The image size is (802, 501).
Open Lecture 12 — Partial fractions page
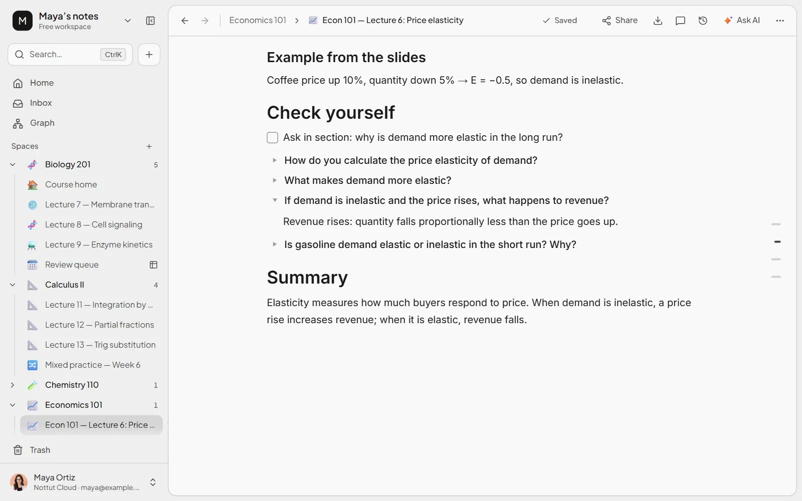click(91, 325)
